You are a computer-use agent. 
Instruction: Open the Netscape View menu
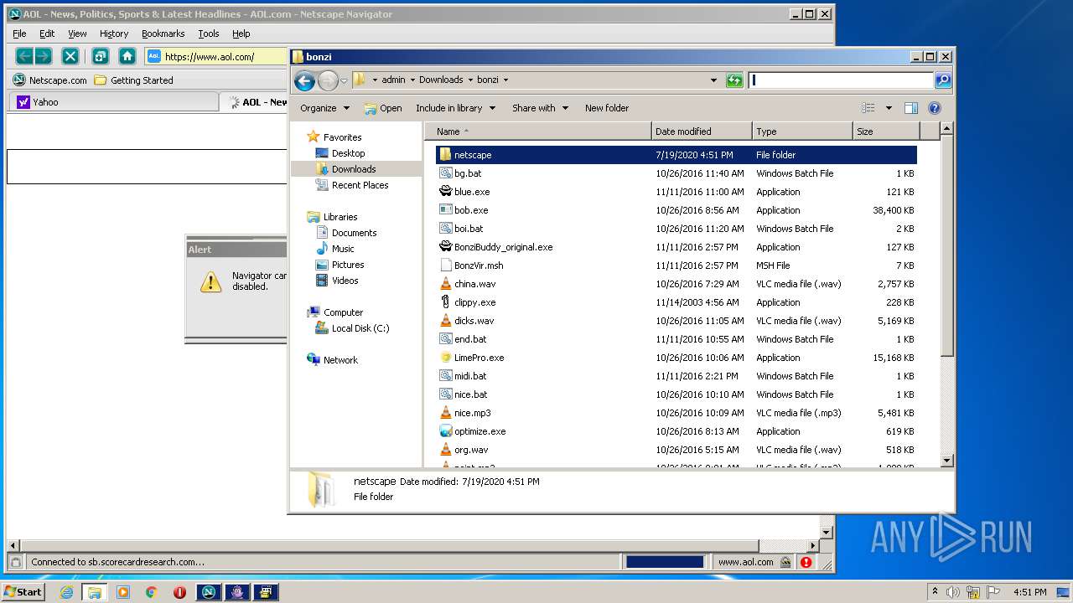pyautogui.click(x=77, y=33)
